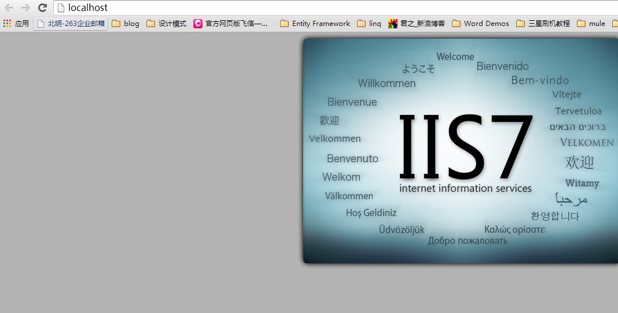Open the 北明-263企业邮箱 bookmark

pos(71,24)
